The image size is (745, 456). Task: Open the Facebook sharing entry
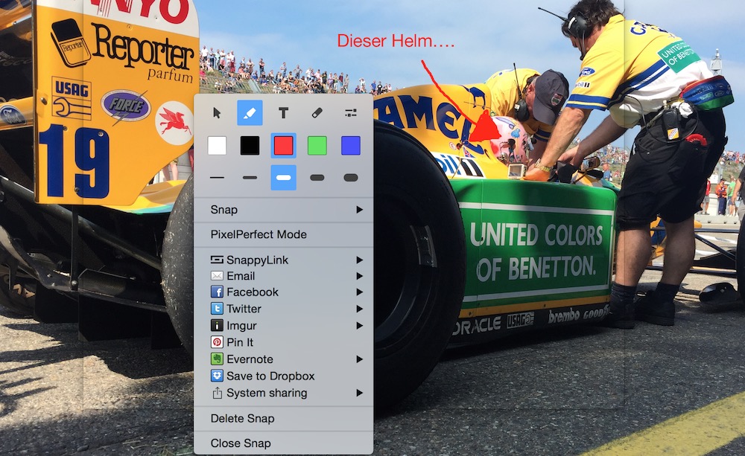253,292
